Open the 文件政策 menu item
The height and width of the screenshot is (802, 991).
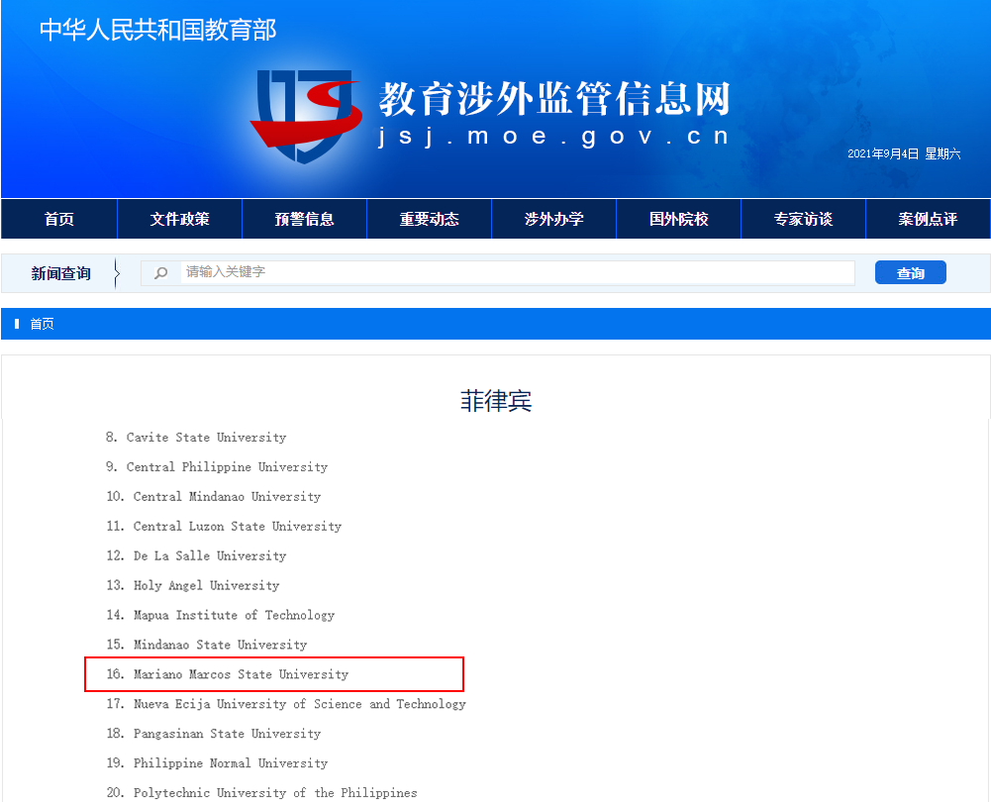pyautogui.click(x=179, y=219)
